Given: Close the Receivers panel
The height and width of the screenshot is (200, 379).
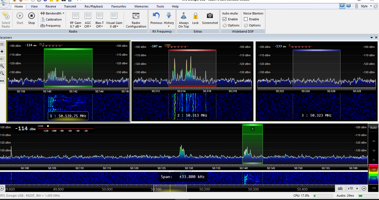Looking at the screenshot, I should pos(376,38).
